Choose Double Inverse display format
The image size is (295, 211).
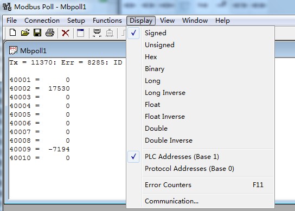[x=201, y=140]
